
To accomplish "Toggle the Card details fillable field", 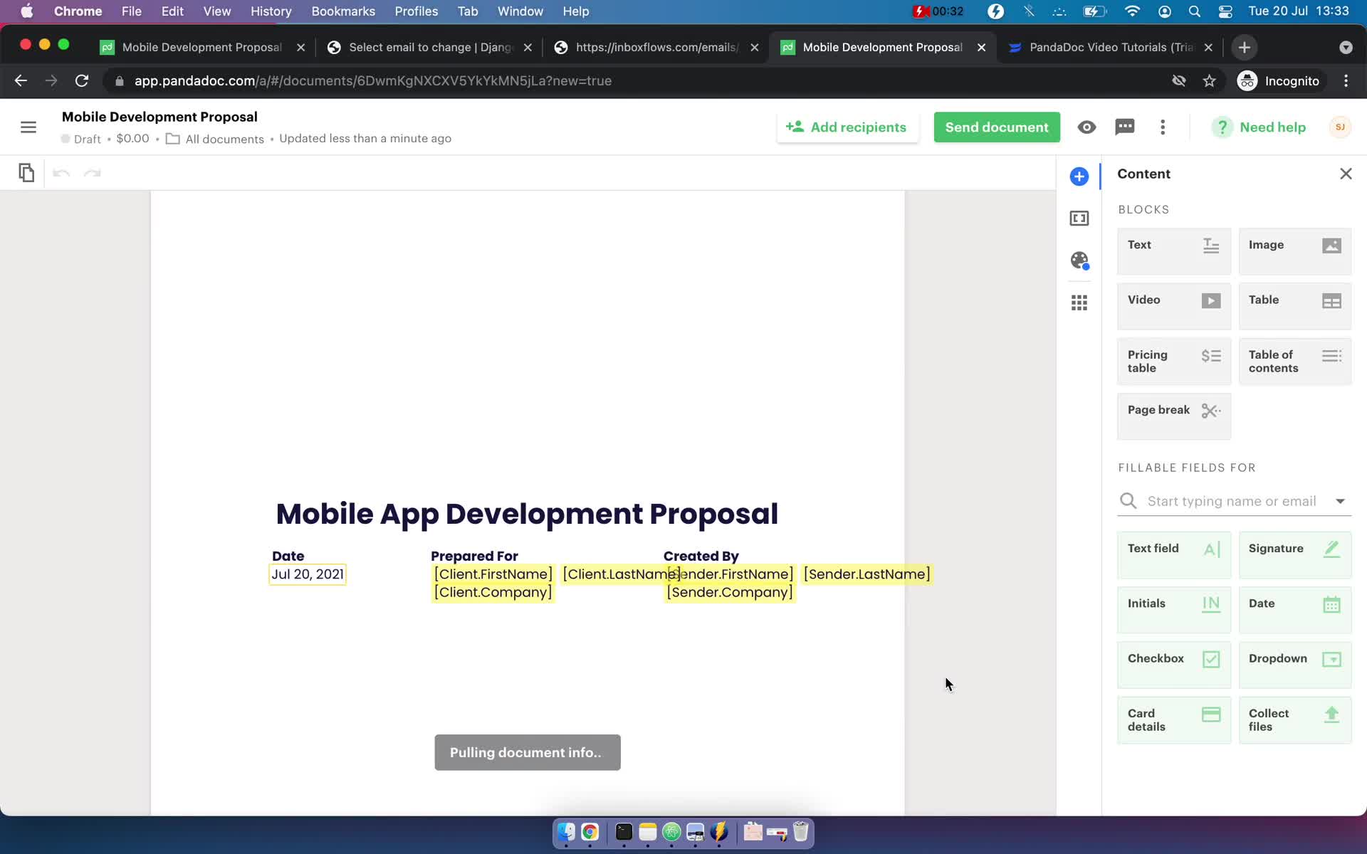I will (x=1173, y=719).
